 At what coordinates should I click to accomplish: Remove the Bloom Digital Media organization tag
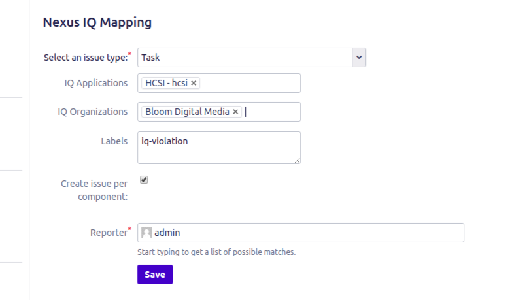coord(235,112)
